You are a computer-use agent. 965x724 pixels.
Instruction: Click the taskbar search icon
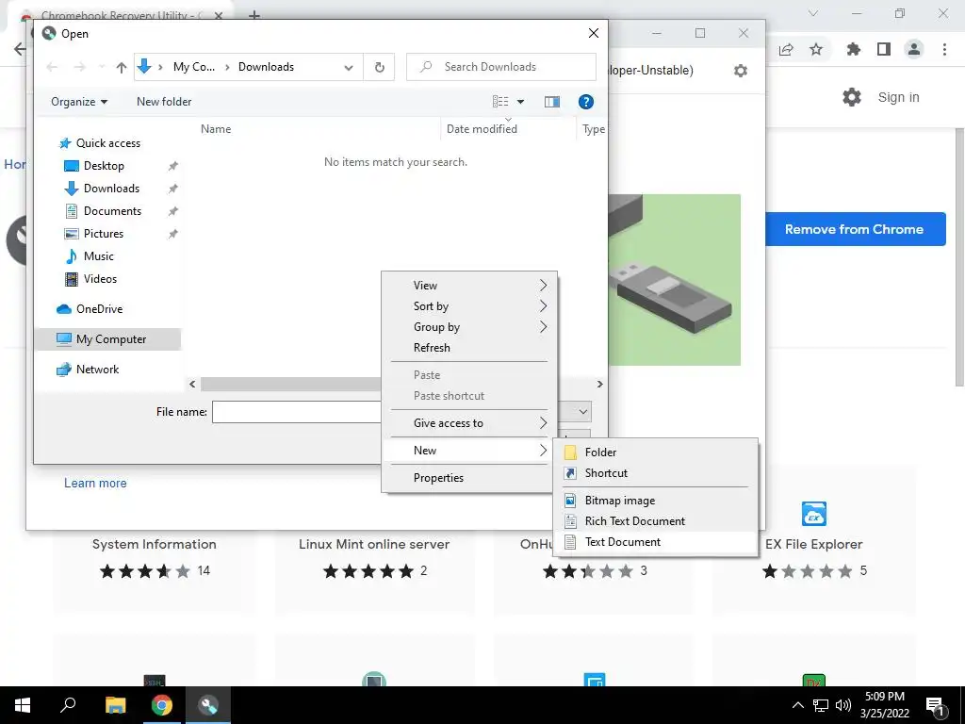point(68,705)
